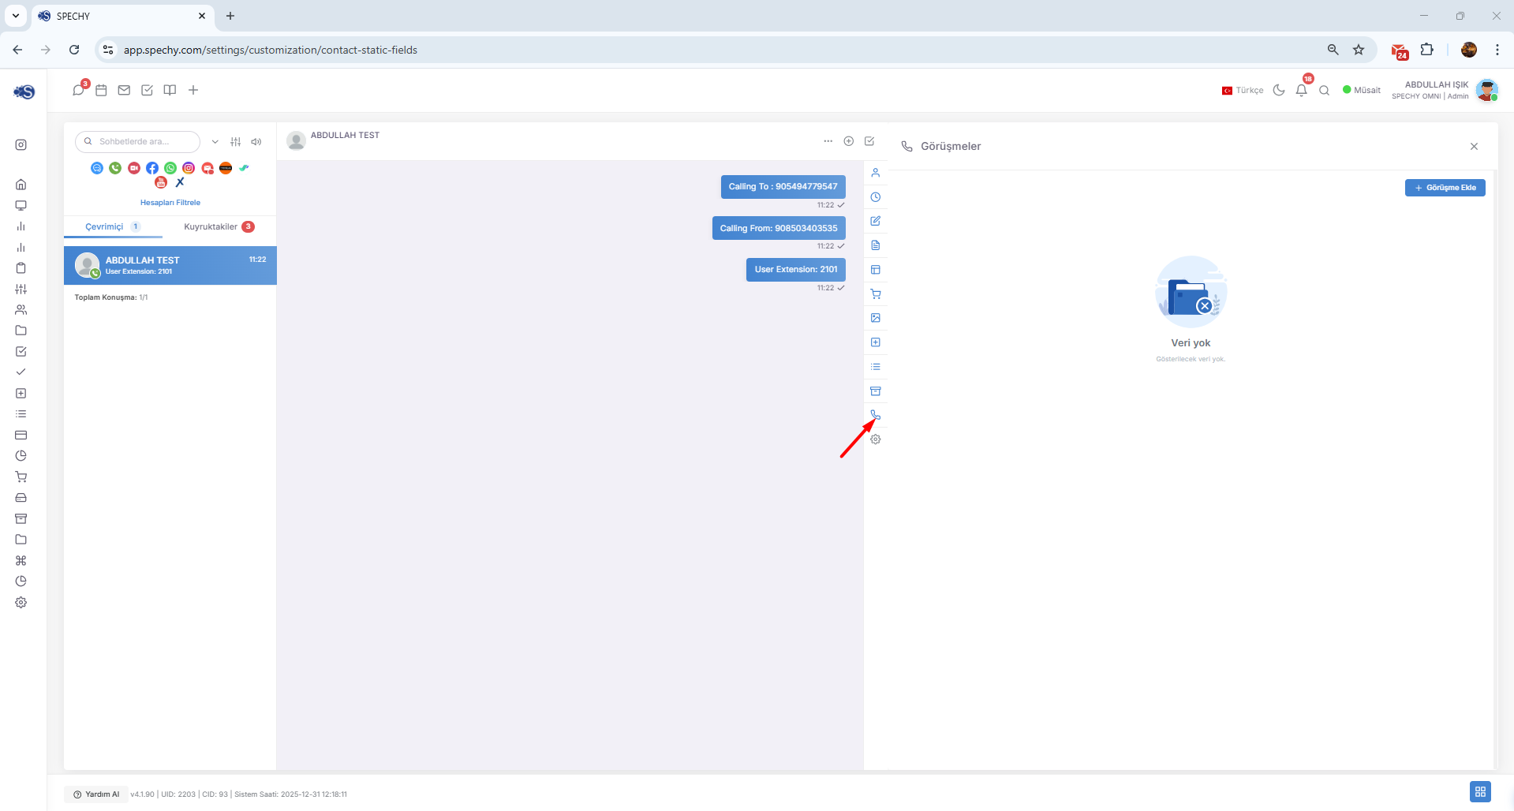
Task: Open ABDULLAH IŞIK user profile menu
Action: (x=1445, y=90)
